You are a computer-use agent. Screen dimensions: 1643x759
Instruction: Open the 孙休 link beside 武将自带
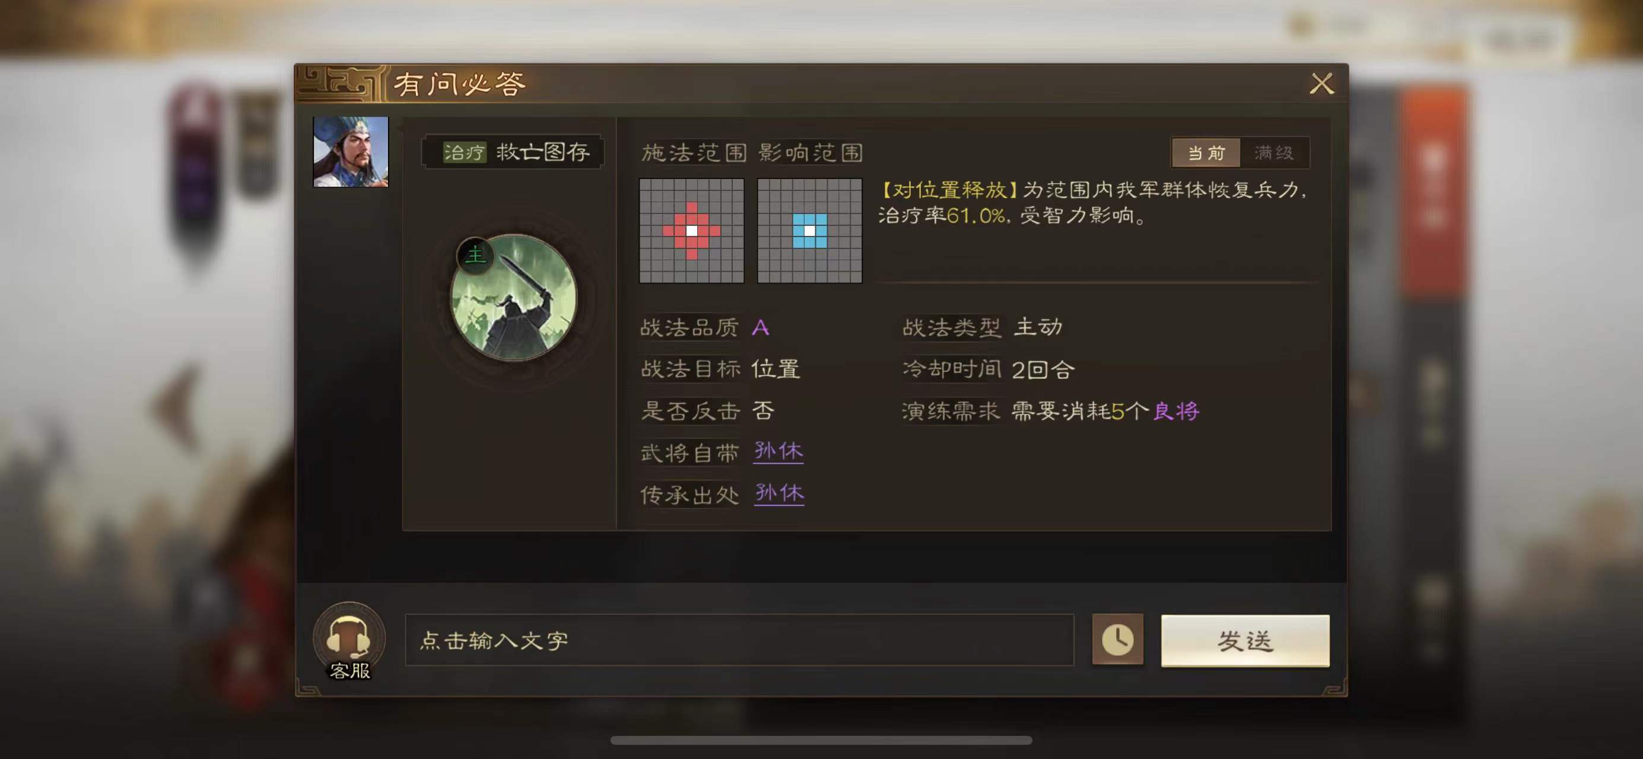778,452
